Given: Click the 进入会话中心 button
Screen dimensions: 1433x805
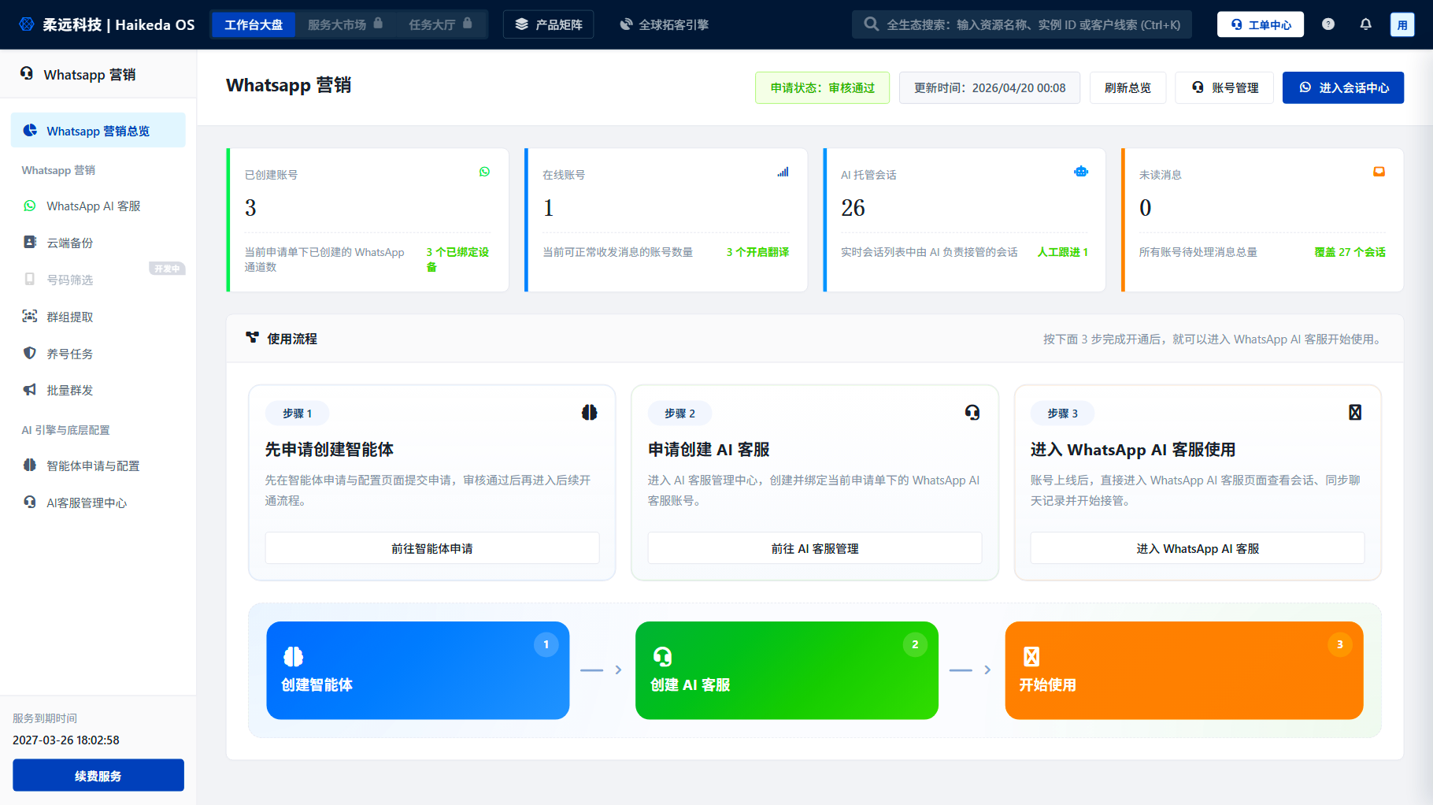Looking at the screenshot, I should pos(1343,87).
